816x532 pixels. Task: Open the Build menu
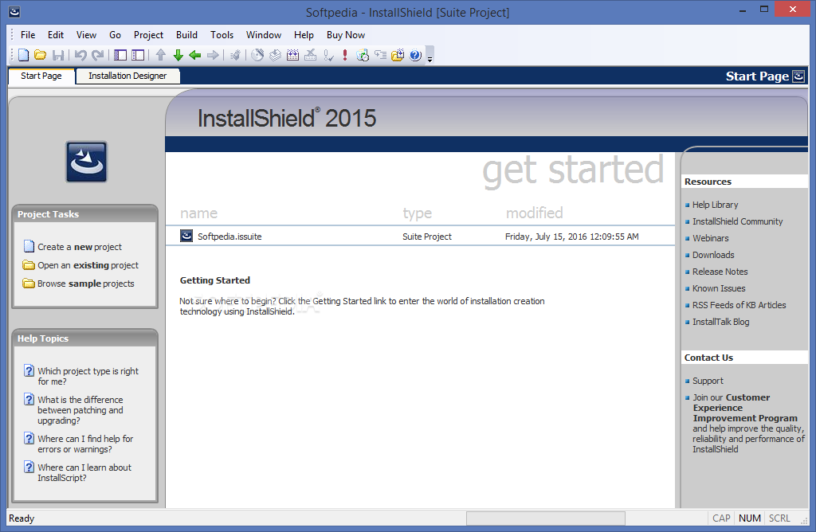coord(186,35)
